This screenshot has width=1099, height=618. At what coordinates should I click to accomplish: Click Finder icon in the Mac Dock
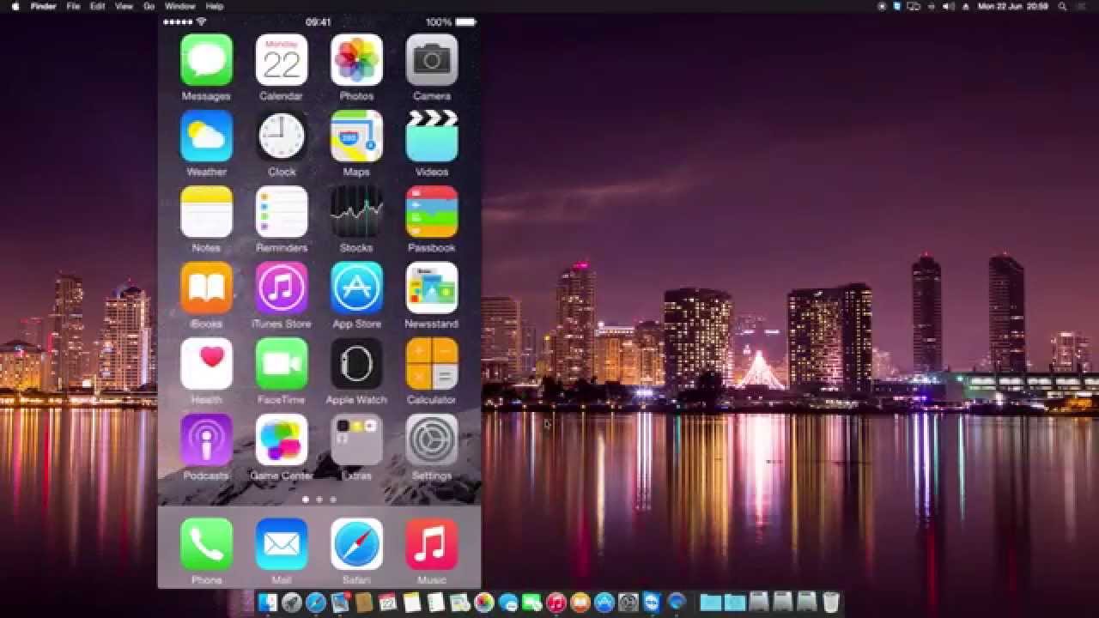tap(268, 603)
